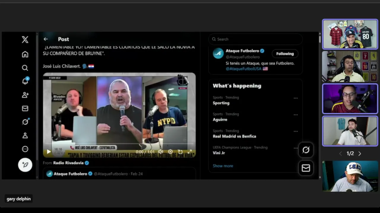
Task: Open the @AtaqueFutbolUSA mention link
Action: [243, 69]
